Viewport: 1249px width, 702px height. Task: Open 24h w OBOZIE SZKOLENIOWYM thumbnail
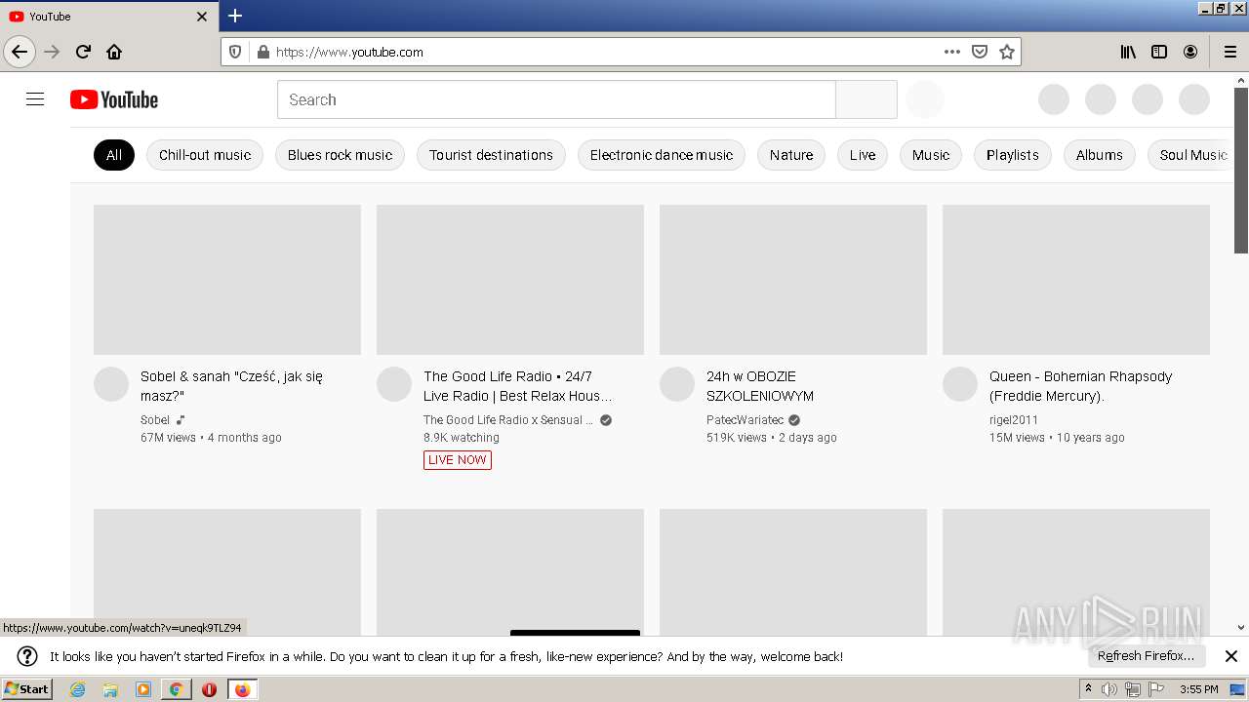tap(793, 280)
